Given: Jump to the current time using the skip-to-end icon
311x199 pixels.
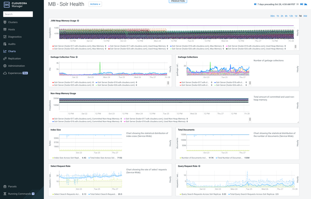Looking at the screenshot, I should click(302, 4).
